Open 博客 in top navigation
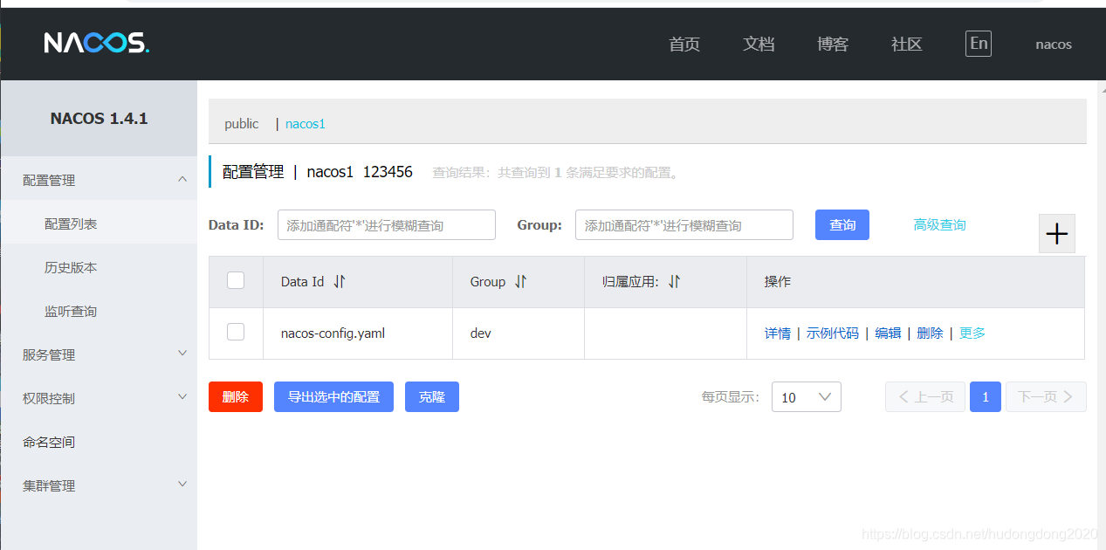The image size is (1106, 550). click(833, 45)
